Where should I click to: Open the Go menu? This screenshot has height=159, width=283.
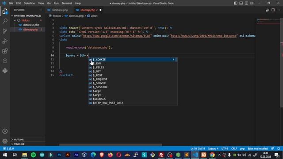pyautogui.click(x=49, y=3)
